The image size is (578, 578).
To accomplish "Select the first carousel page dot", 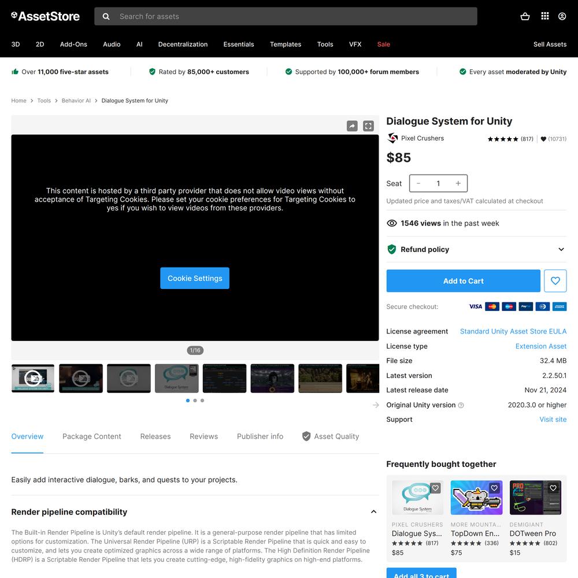I will (188, 401).
